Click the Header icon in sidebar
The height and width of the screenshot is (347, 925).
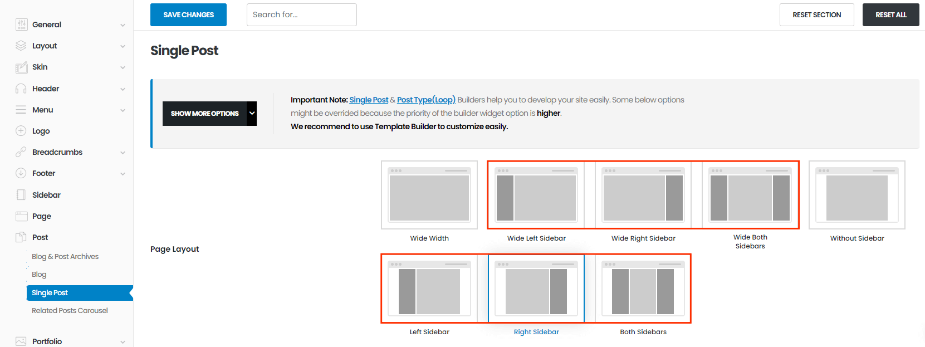(21, 89)
